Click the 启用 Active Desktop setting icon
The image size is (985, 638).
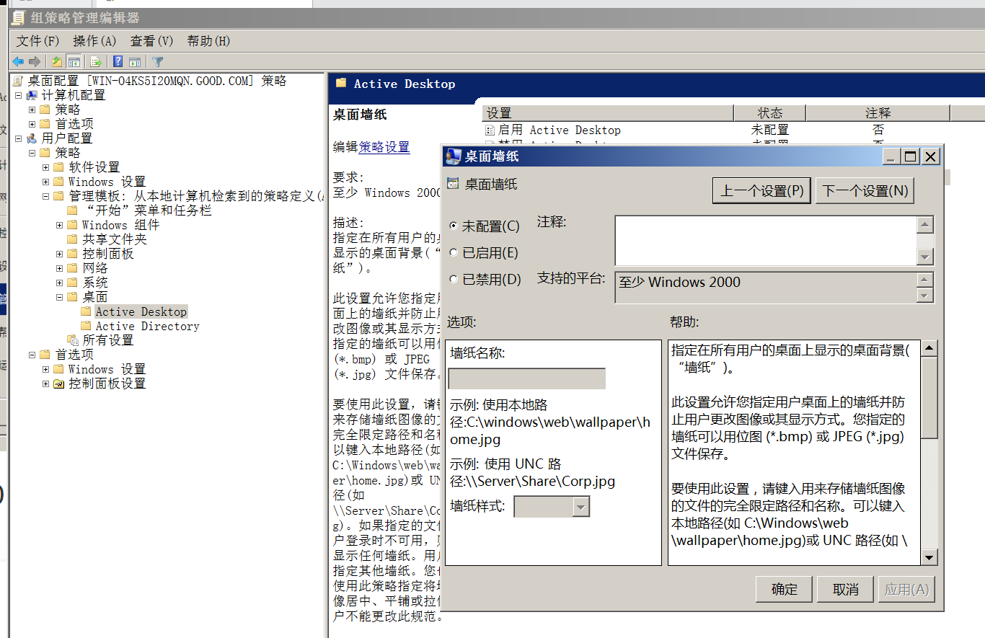pos(490,130)
